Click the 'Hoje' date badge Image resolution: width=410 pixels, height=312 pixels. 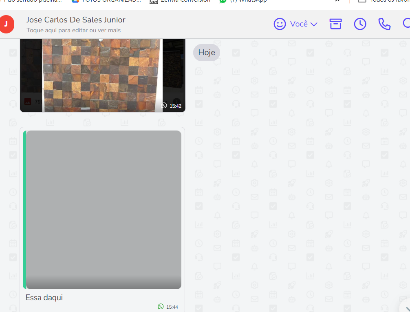click(207, 53)
